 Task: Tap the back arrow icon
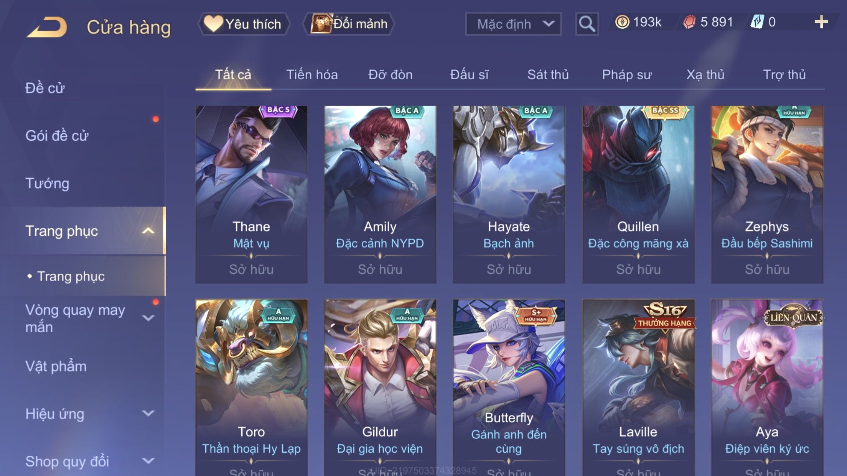point(47,27)
